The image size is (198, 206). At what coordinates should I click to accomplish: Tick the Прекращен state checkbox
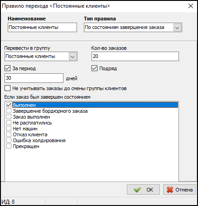9,146
